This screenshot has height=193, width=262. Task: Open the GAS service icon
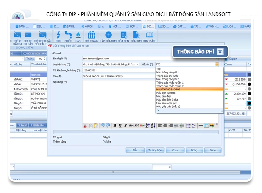[78, 36]
